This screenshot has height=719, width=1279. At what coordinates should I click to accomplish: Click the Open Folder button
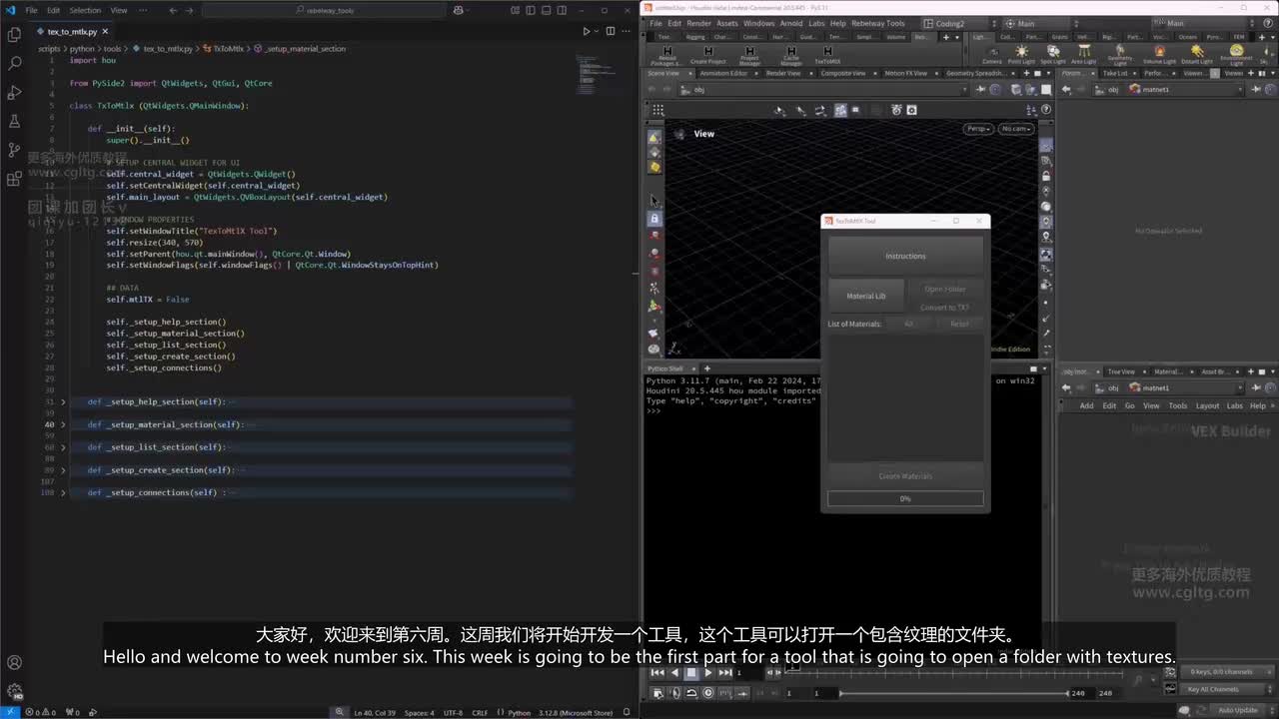coord(945,289)
